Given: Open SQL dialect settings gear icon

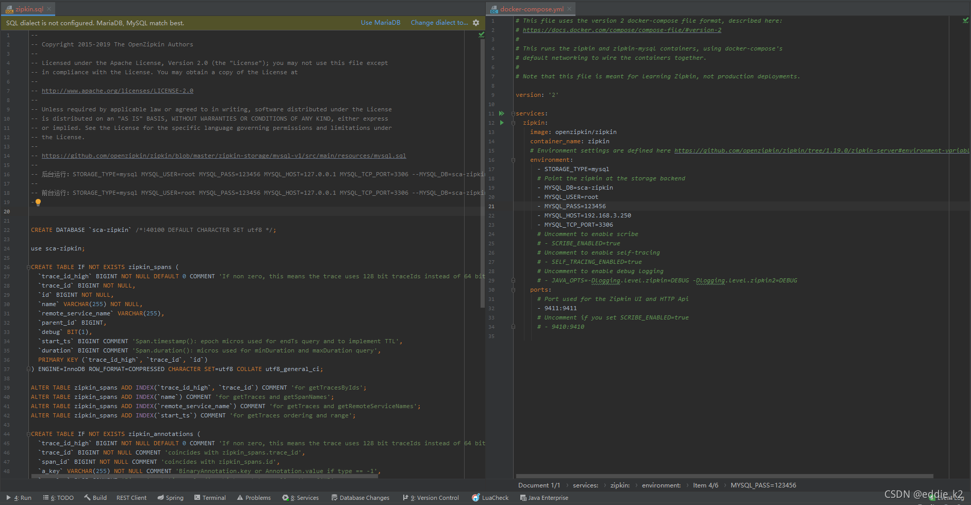Looking at the screenshot, I should (476, 23).
